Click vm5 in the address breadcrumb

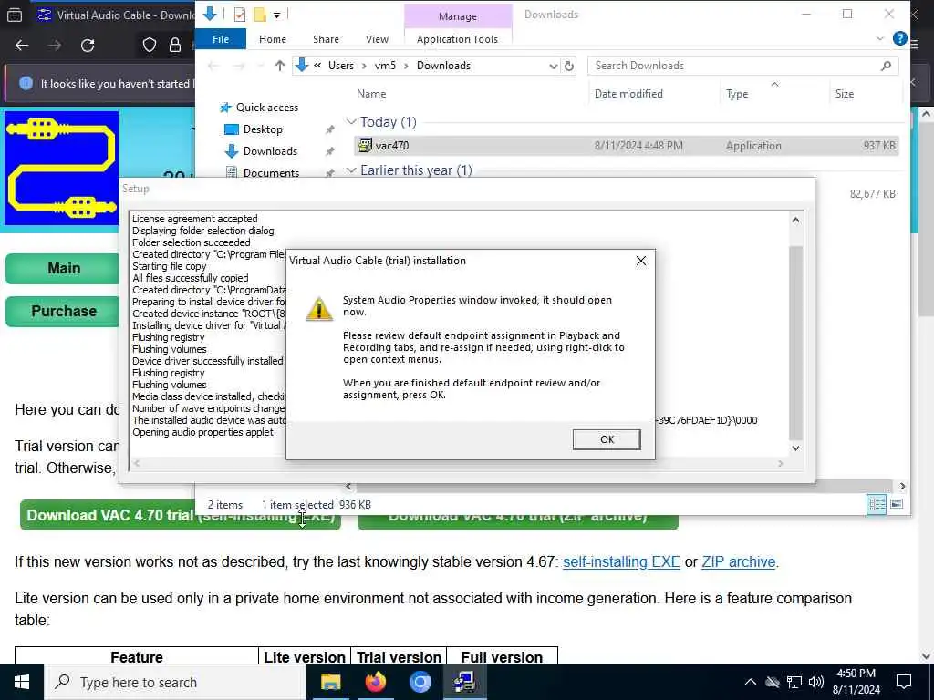tap(385, 66)
